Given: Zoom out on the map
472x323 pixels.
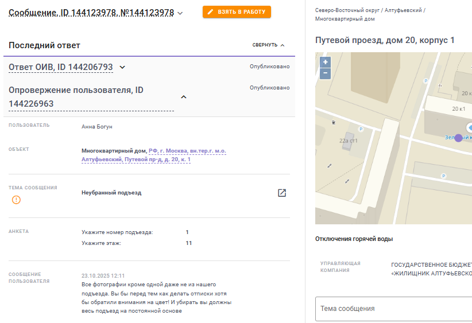Looking at the screenshot, I should (326, 73).
